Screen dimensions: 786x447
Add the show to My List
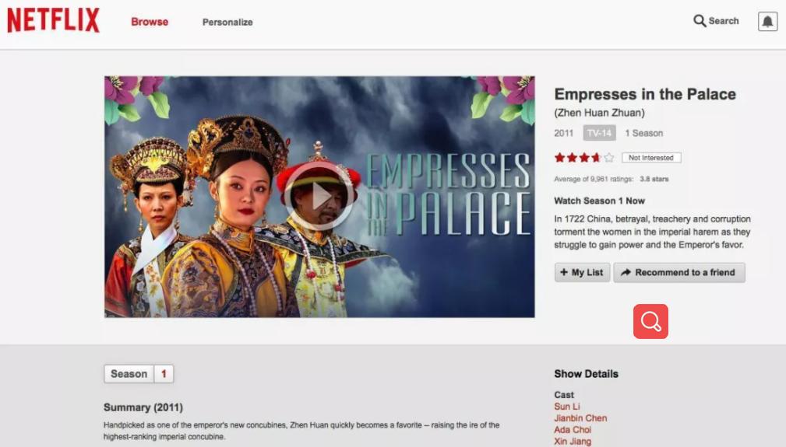(582, 273)
